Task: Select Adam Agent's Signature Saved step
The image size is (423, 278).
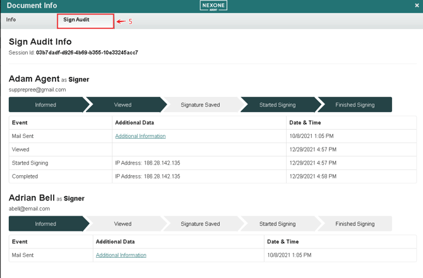Action: 200,105
